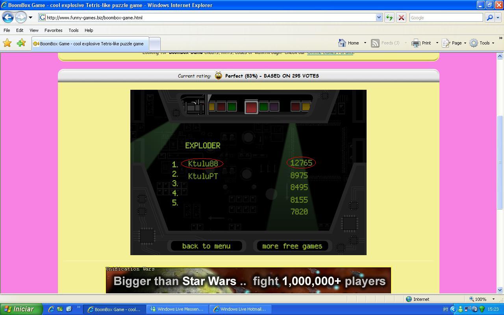The height and width of the screenshot is (315, 504).
Task: Click the Ktulu88 high score name
Action: click(x=203, y=163)
